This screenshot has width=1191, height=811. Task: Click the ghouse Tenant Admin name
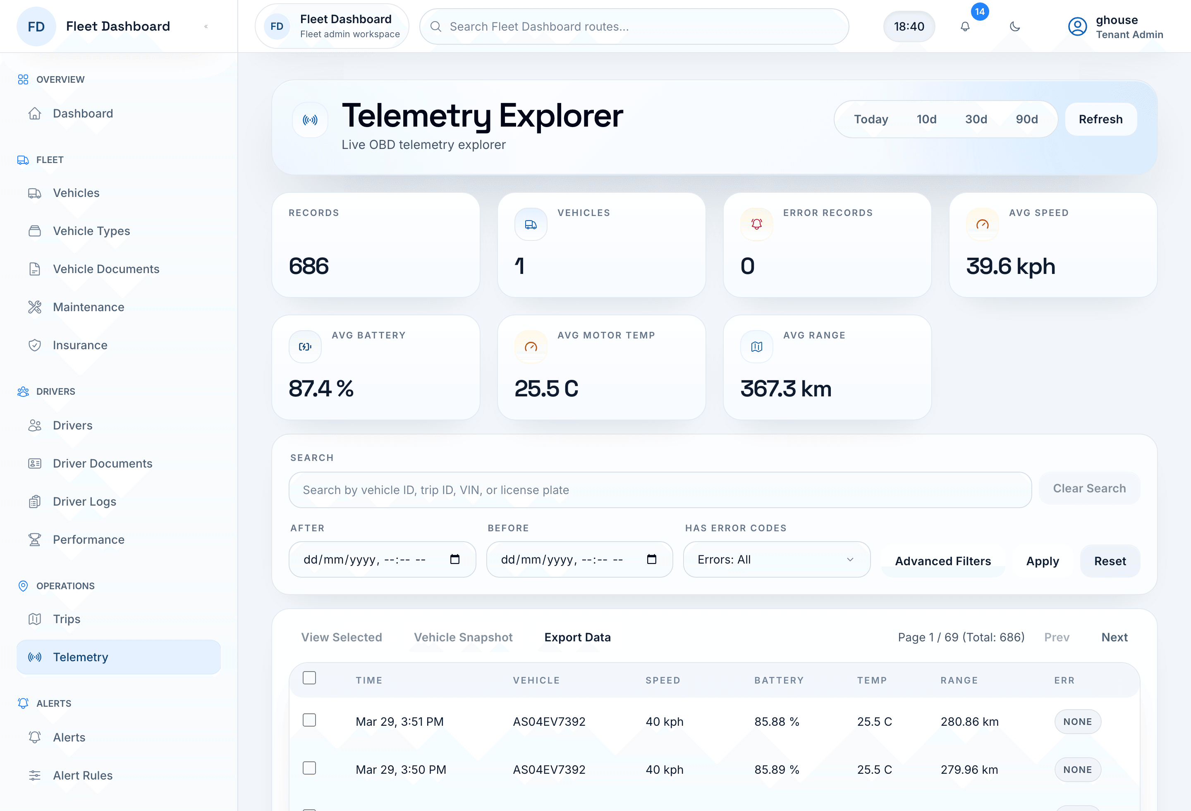(1129, 26)
